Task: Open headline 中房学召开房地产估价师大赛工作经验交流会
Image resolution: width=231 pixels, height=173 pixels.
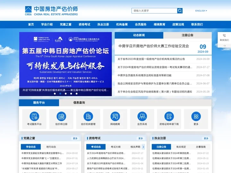Action: 154,46
